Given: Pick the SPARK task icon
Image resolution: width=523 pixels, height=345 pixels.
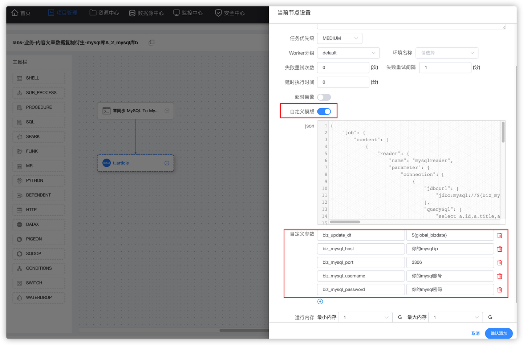Looking at the screenshot, I should click(x=38, y=137).
